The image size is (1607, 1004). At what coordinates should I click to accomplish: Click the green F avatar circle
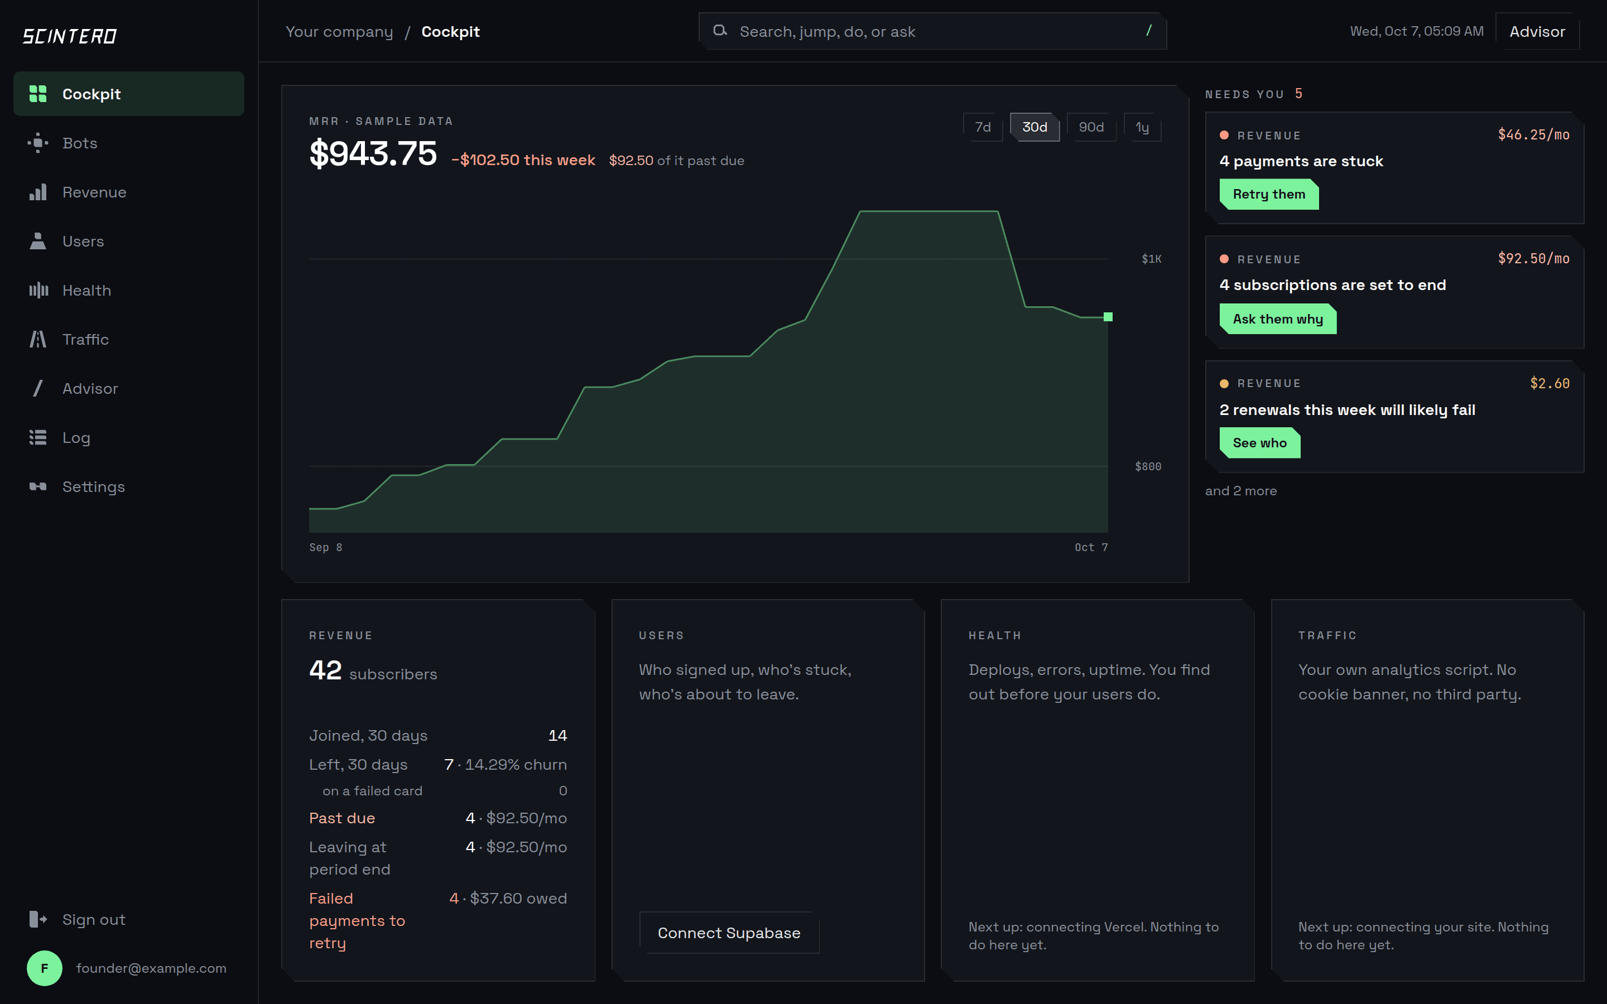tap(45, 968)
